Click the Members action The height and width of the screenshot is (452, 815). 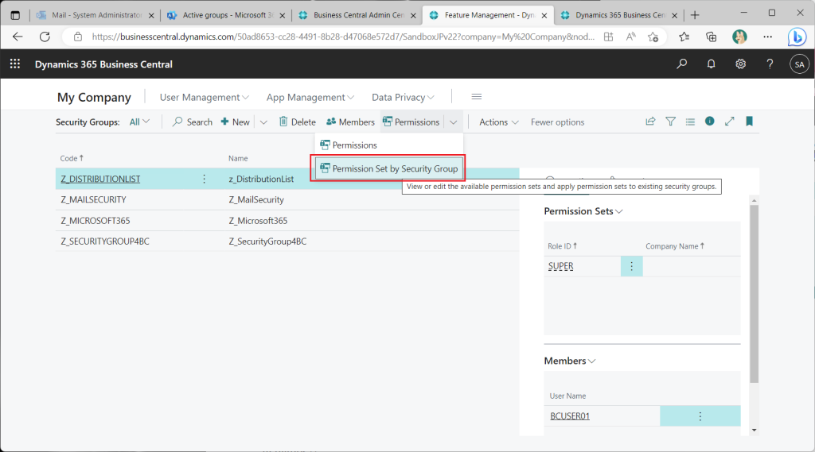[x=350, y=122]
